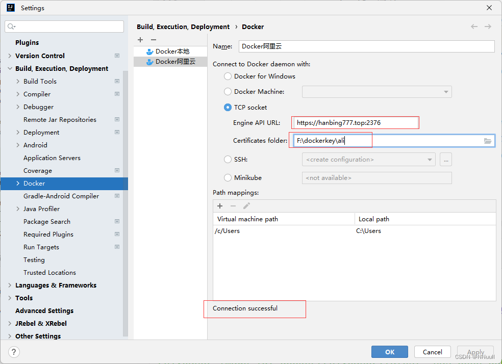Click the Apply button
502x364 pixels.
click(x=475, y=352)
